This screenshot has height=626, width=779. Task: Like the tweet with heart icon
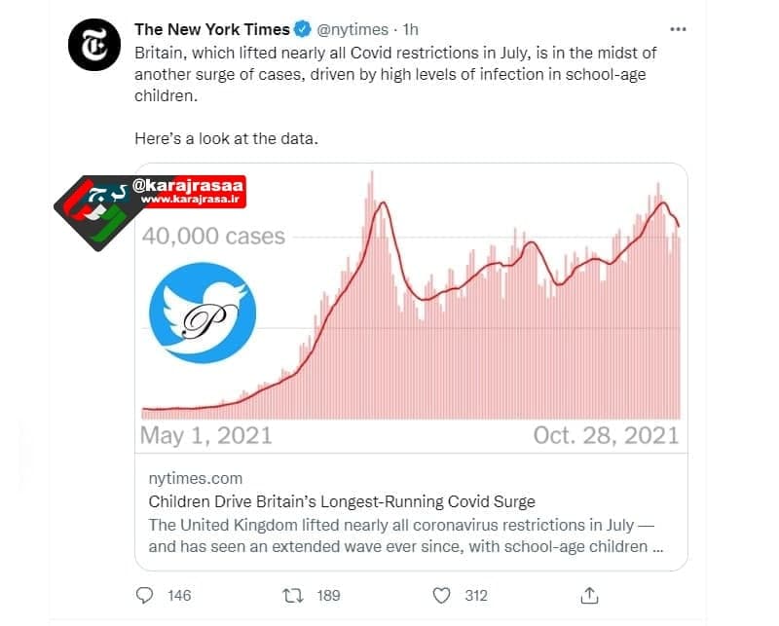[x=441, y=595]
